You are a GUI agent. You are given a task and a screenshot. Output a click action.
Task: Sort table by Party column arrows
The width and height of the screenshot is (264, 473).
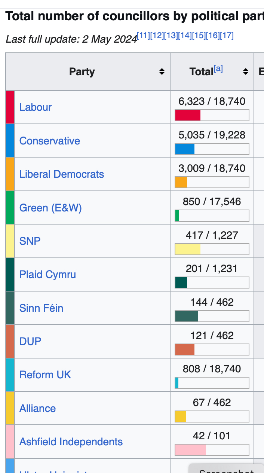tap(162, 71)
